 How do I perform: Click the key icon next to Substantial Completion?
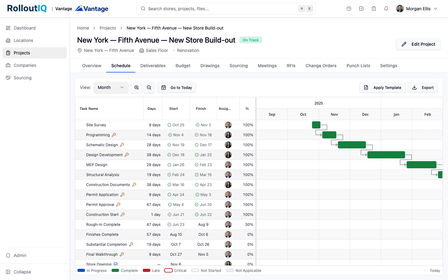(x=131, y=244)
